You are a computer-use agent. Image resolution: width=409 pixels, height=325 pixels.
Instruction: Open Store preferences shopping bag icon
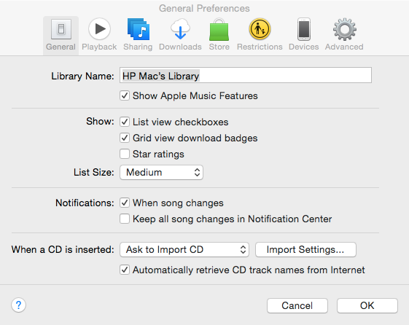tap(219, 29)
